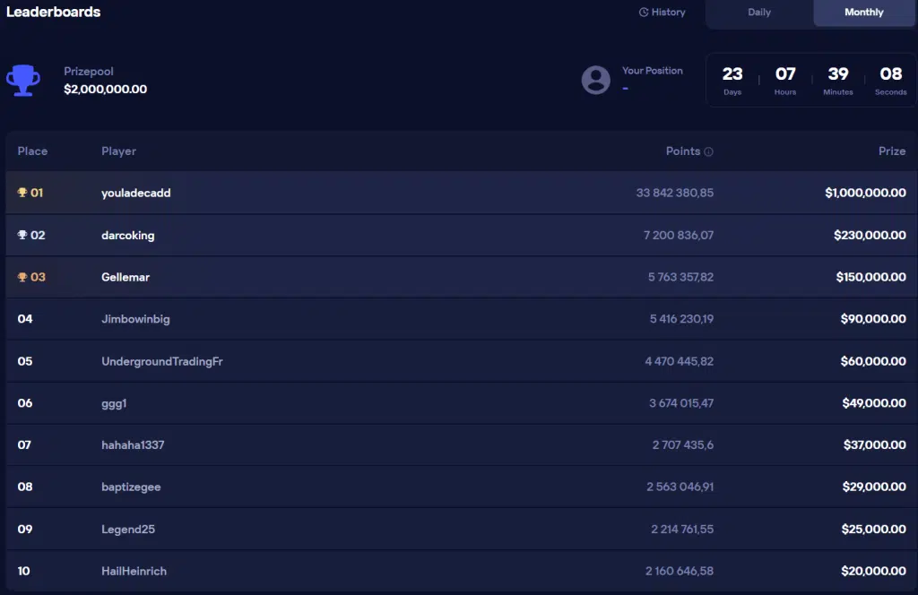Click points value 5 763 357,82
918x595 pixels.
(x=681, y=277)
